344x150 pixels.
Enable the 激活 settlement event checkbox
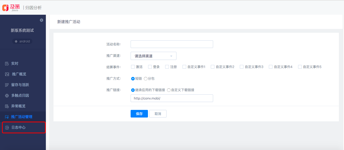pos(133,67)
